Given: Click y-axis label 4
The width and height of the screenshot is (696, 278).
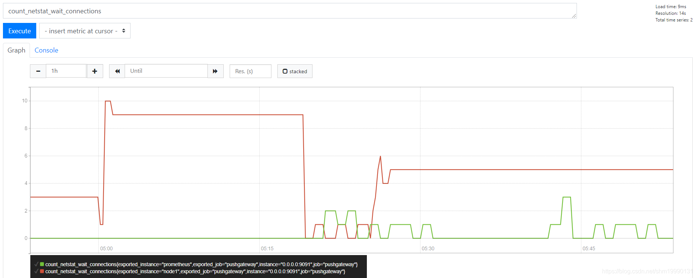Looking at the screenshot, I should pos(26,183).
